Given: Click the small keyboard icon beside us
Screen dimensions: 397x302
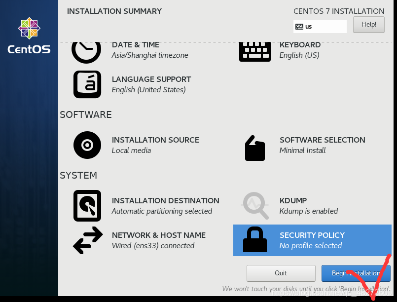Looking at the screenshot, I should pyautogui.click(x=299, y=27).
